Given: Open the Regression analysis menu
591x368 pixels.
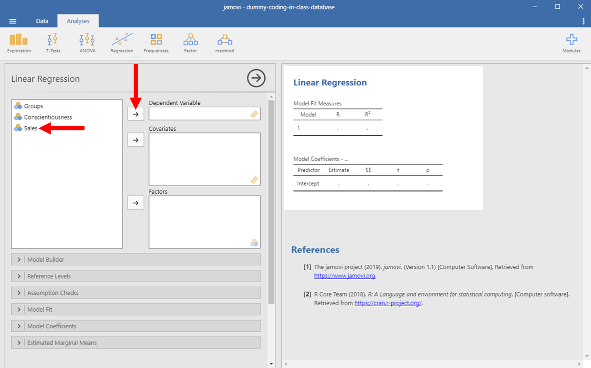Looking at the screenshot, I should click(122, 43).
